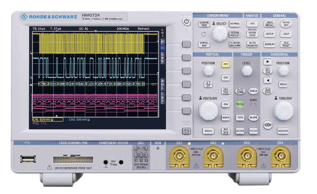317x194 pixels.
Task: Toggle RUN/STOP acquisition
Action: point(268,91)
